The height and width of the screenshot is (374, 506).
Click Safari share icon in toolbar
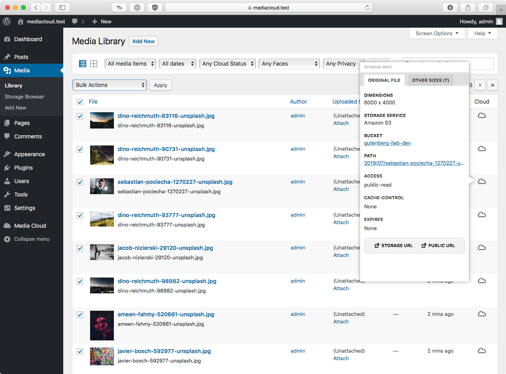click(468, 8)
